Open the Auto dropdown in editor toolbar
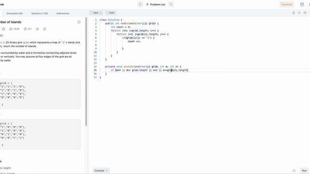310x174 pixels. pyautogui.click(x=111, y=13)
